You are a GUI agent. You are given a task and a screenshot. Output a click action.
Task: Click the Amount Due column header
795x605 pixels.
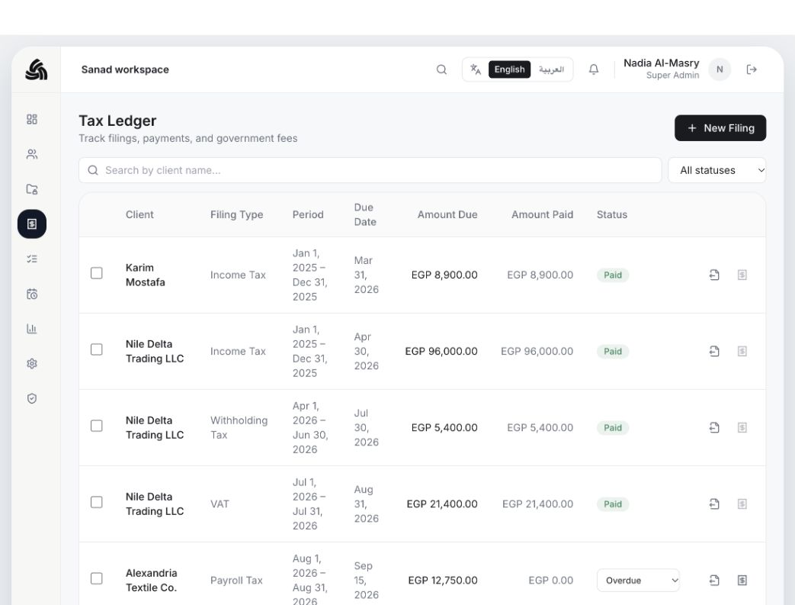point(447,214)
